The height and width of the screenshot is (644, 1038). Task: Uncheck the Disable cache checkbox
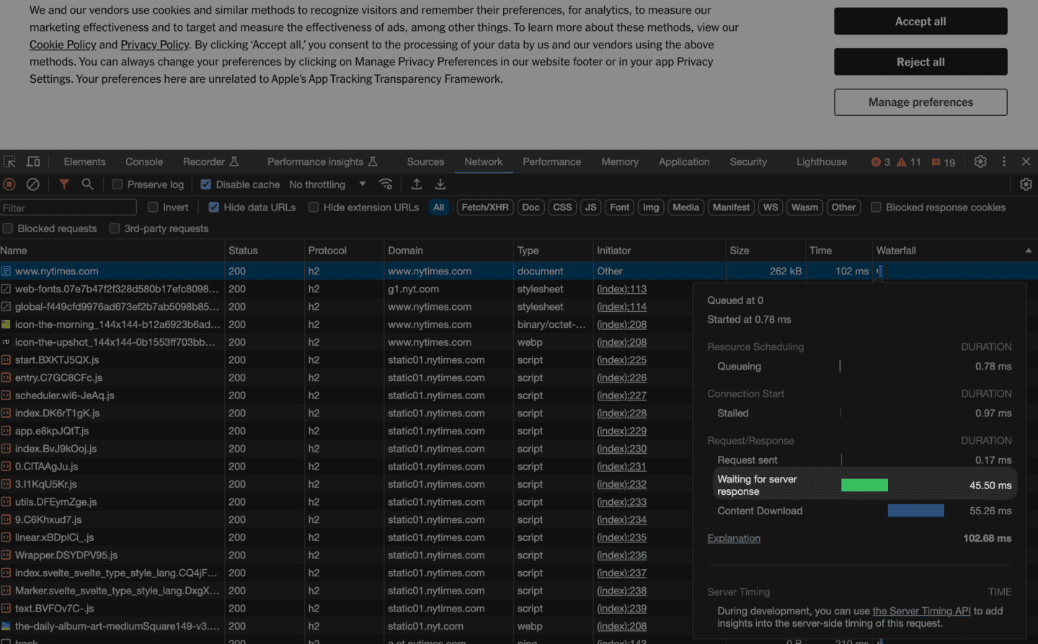(205, 184)
